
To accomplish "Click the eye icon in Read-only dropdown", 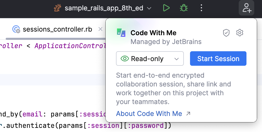I will [125, 59].
